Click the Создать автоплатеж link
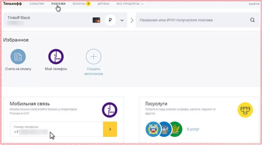 point(94,71)
